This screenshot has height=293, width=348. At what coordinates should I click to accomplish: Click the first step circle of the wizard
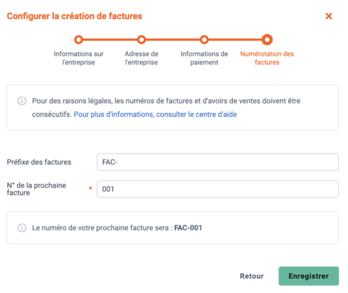click(x=79, y=40)
